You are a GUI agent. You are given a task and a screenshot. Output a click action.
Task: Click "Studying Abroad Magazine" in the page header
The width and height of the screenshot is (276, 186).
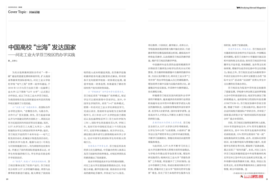[x=253, y=8]
